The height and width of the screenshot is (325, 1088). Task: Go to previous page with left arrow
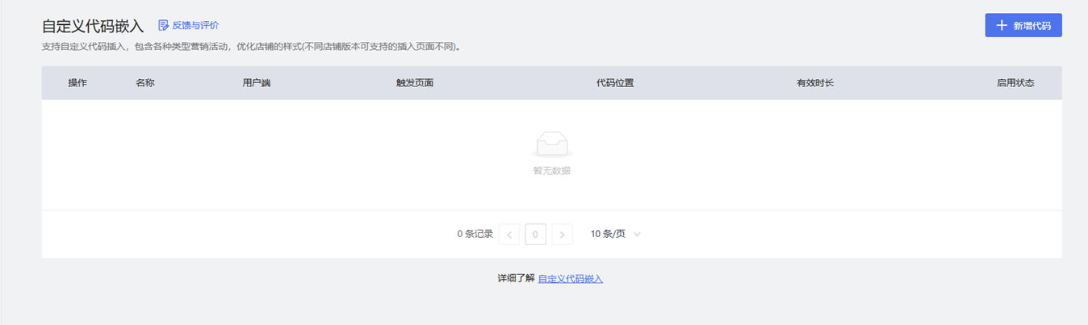click(x=509, y=235)
